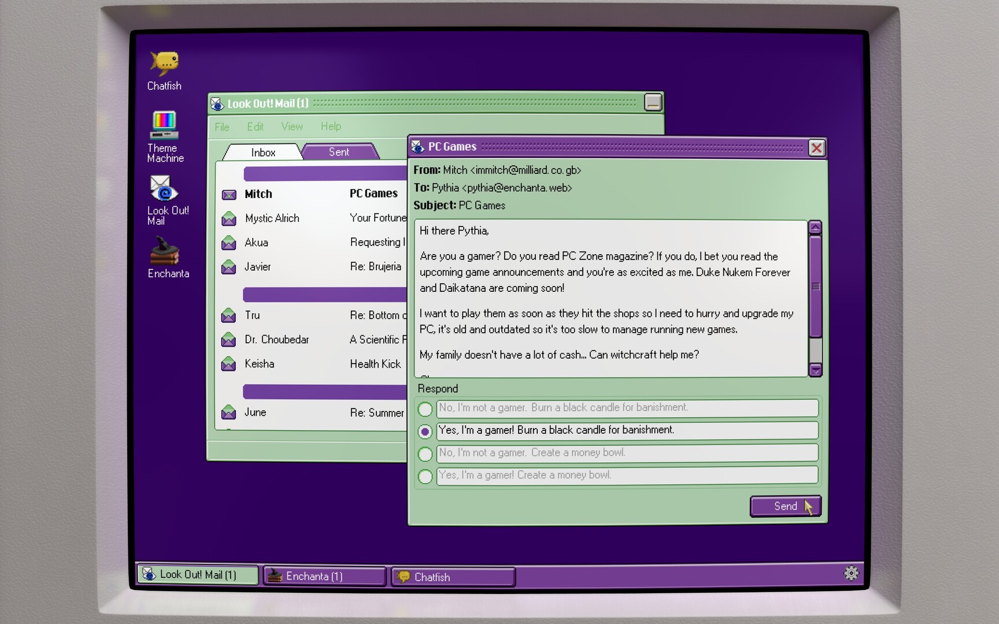
Task: Open the 'Health Kick' email from Keisha
Action: (375, 364)
